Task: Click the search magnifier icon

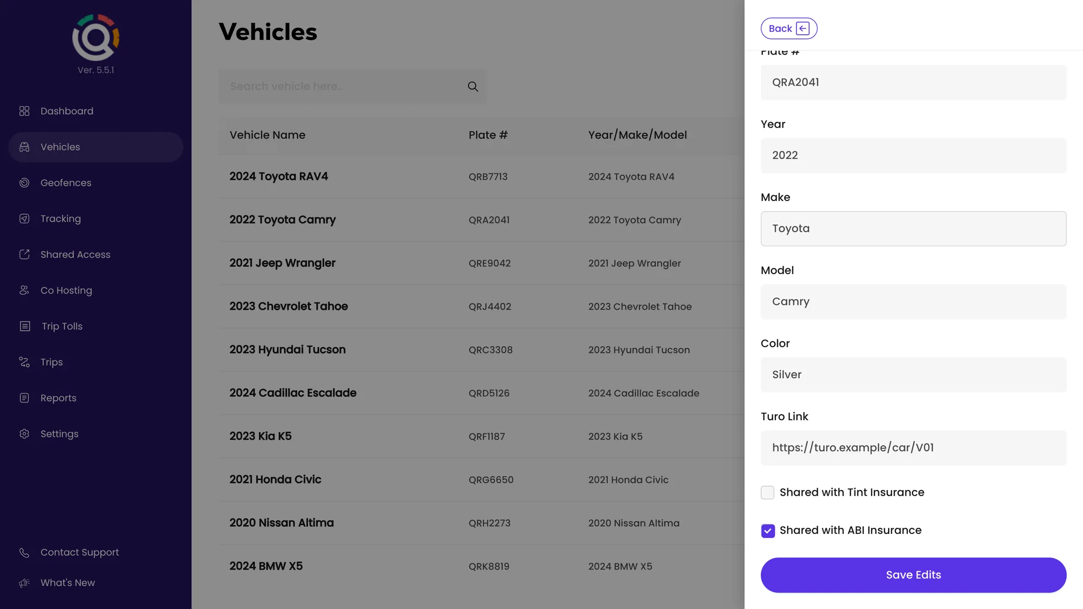Action: click(x=473, y=87)
